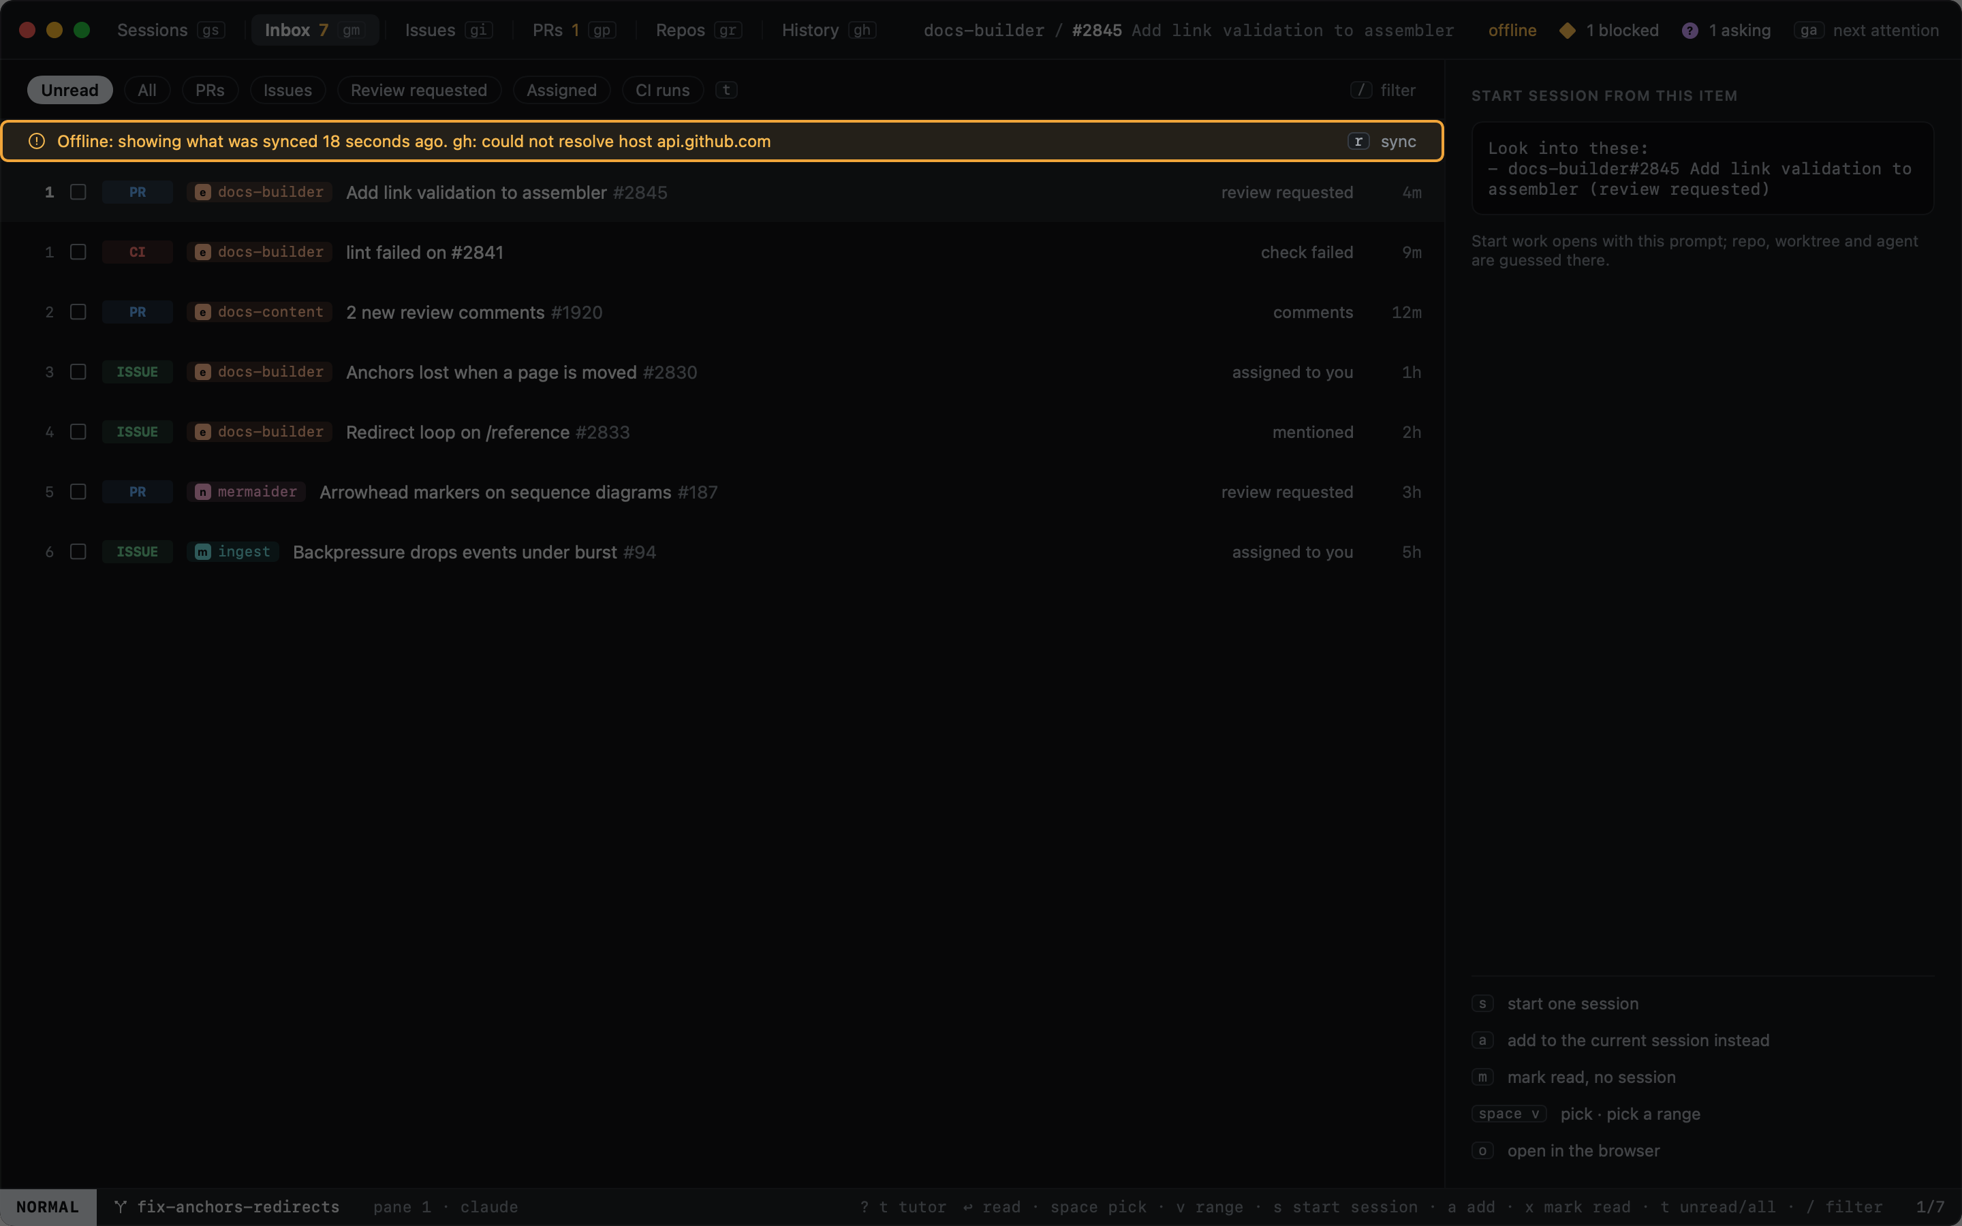Image resolution: width=1962 pixels, height=1226 pixels.
Task: Select the All filter pill
Action: click(x=146, y=90)
